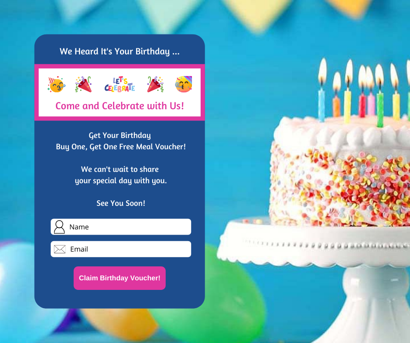This screenshot has height=343, width=410.
Task: Click the green candle on the cake
Action: pyautogui.click(x=380, y=110)
